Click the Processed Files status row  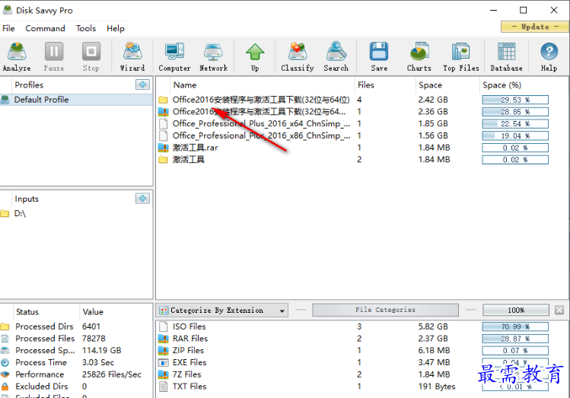(76, 339)
